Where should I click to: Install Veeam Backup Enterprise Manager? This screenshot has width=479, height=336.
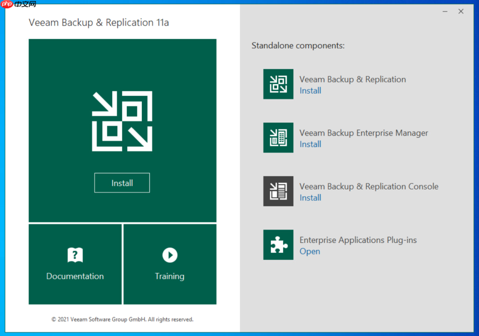310,144
